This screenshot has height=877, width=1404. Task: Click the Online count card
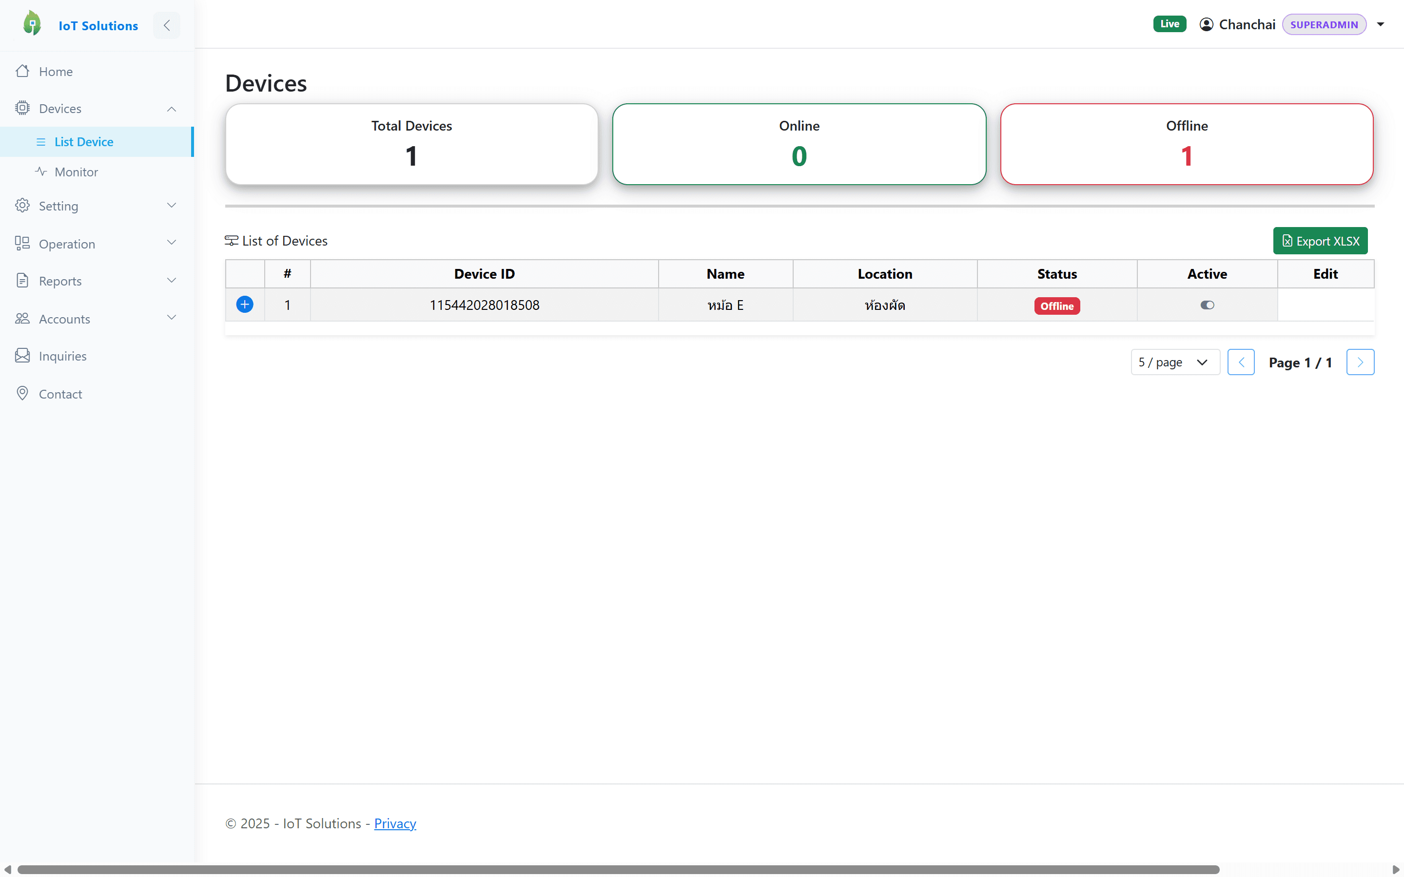tap(799, 144)
